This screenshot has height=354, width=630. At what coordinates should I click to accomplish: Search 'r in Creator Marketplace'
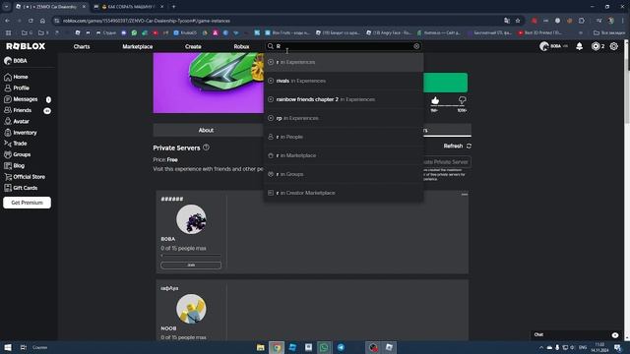pyautogui.click(x=344, y=193)
